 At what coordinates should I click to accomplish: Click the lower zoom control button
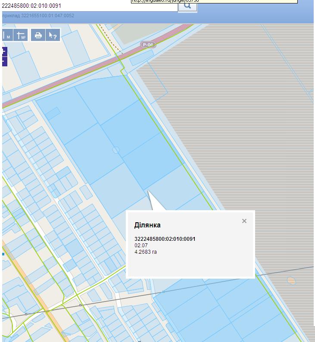(4, 61)
